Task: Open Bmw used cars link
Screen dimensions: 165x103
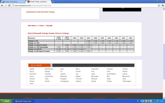Action: click(x=78, y=69)
